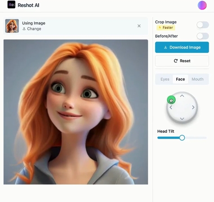This screenshot has width=214, height=202.
Task: Toggle the Before/After switch
Action: click(203, 36)
